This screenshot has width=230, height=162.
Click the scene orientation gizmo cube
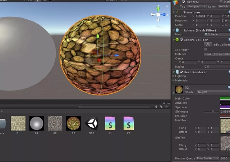pos(158,15)
